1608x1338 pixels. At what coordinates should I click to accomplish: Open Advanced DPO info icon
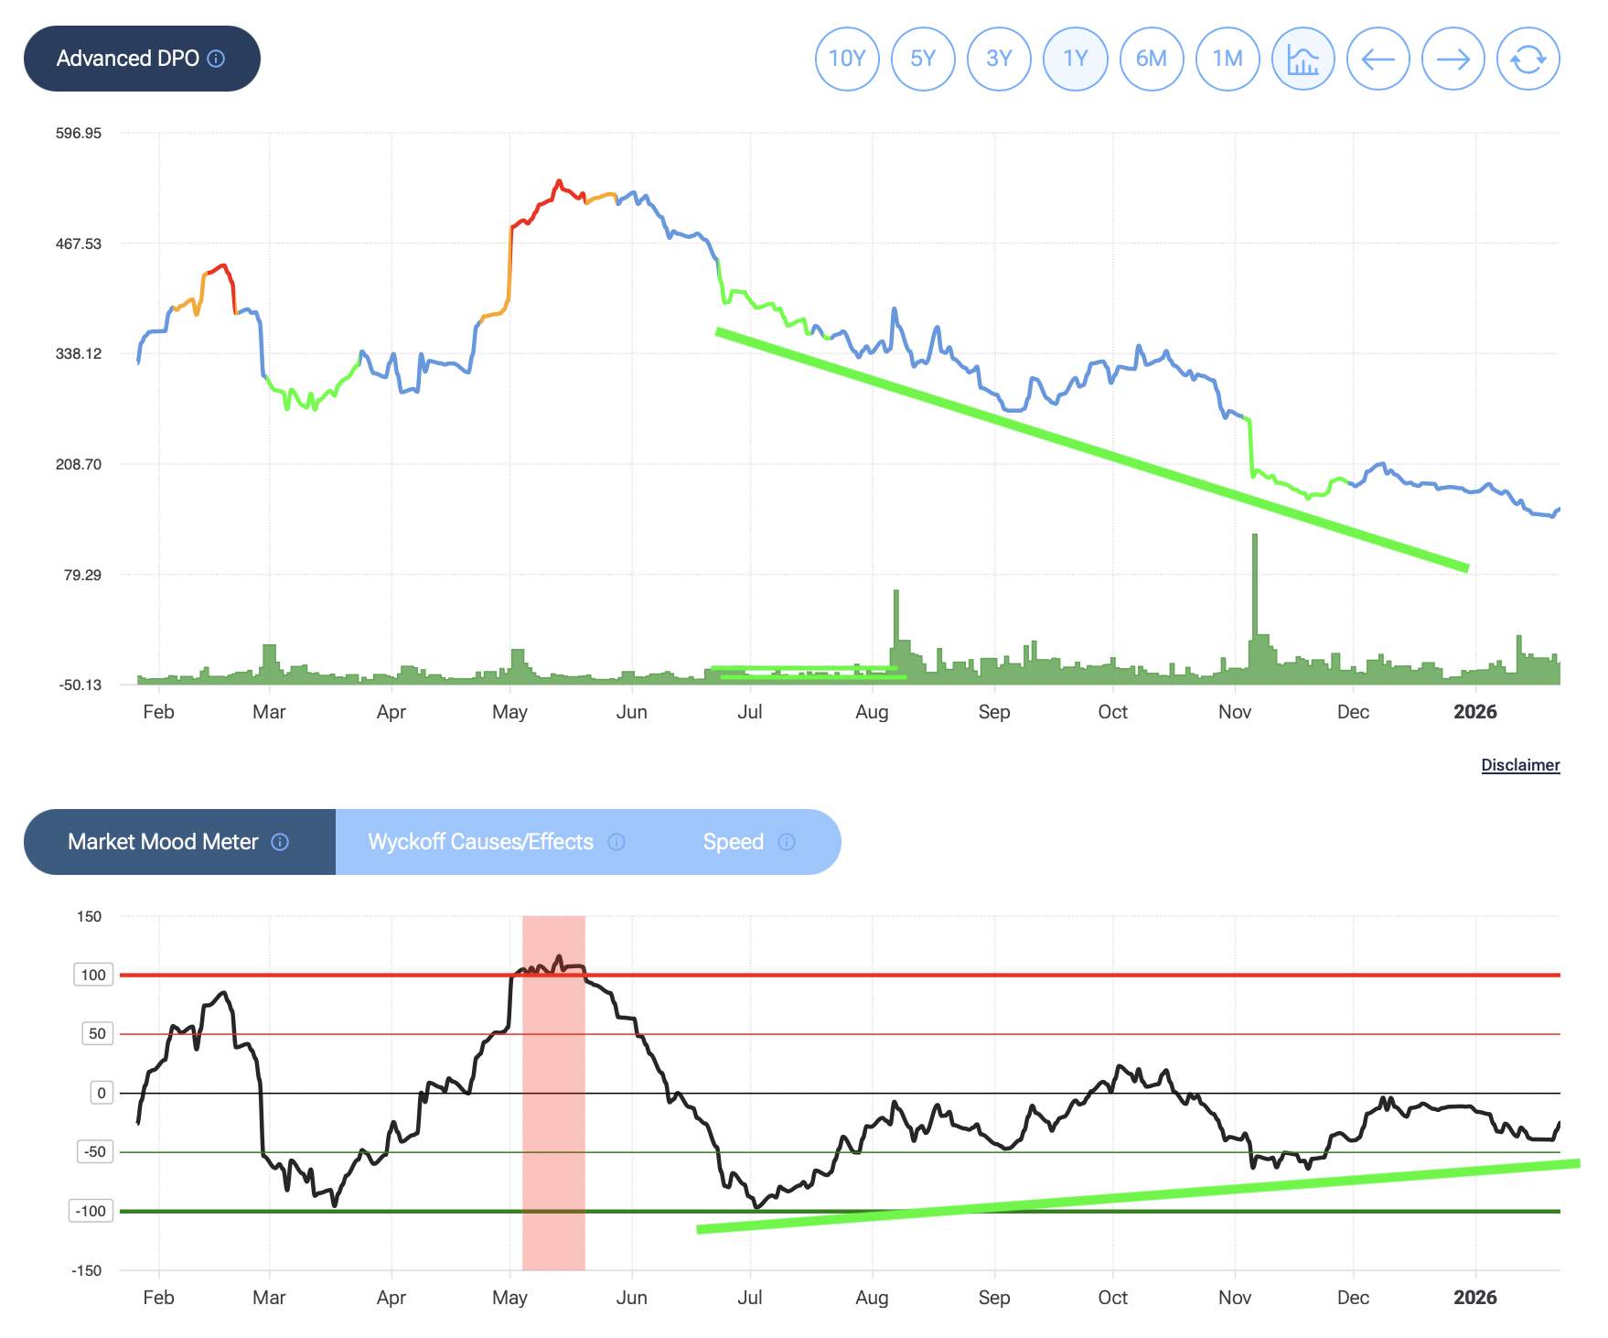click(217, 59)
